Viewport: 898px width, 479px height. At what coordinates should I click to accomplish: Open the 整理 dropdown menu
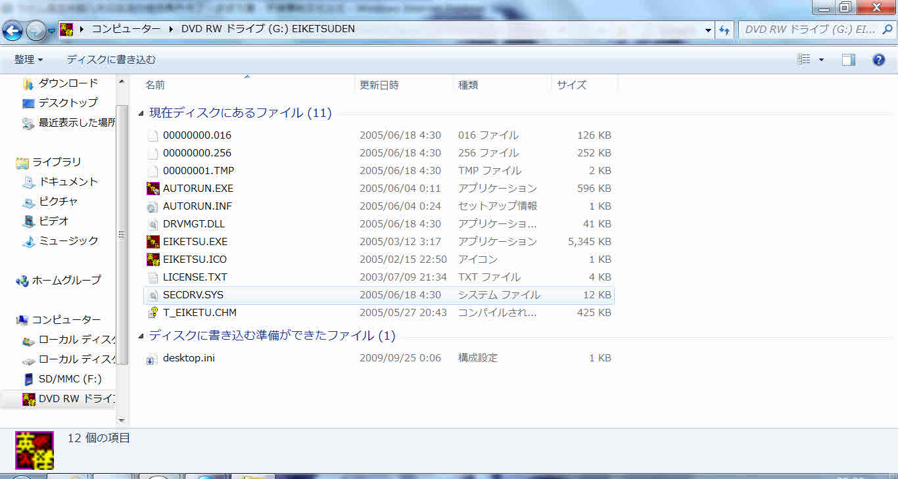point(28,60)
